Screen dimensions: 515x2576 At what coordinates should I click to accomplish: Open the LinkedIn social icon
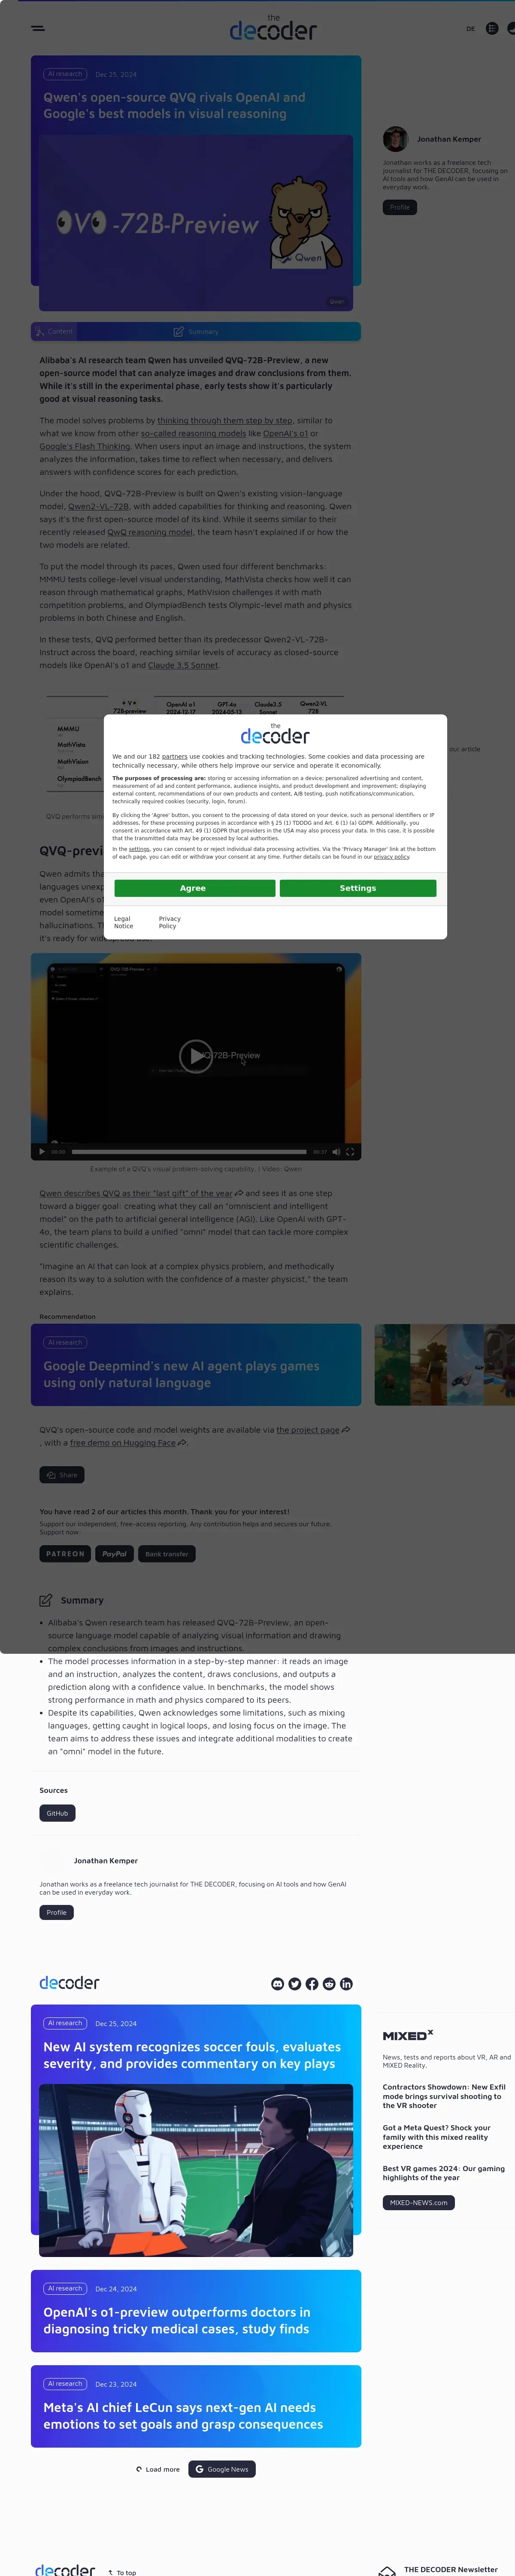(x=346, y=1984)
